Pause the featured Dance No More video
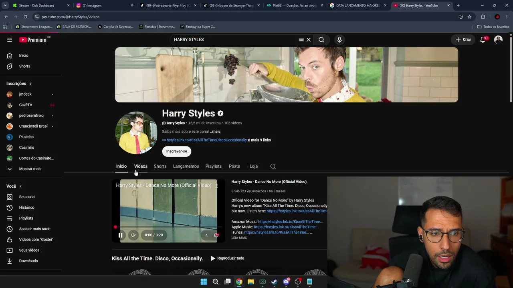513x288 pixels. [120, 235]
